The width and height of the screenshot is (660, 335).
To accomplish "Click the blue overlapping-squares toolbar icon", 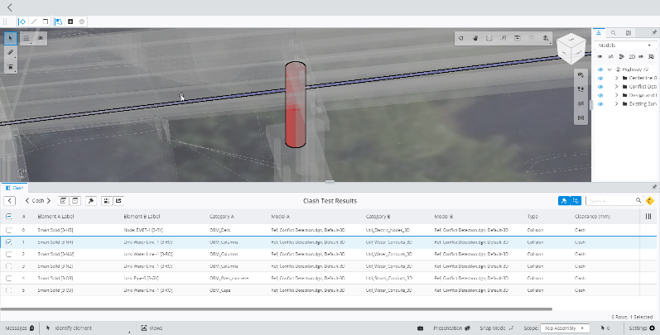I will (x=59, y=22).
